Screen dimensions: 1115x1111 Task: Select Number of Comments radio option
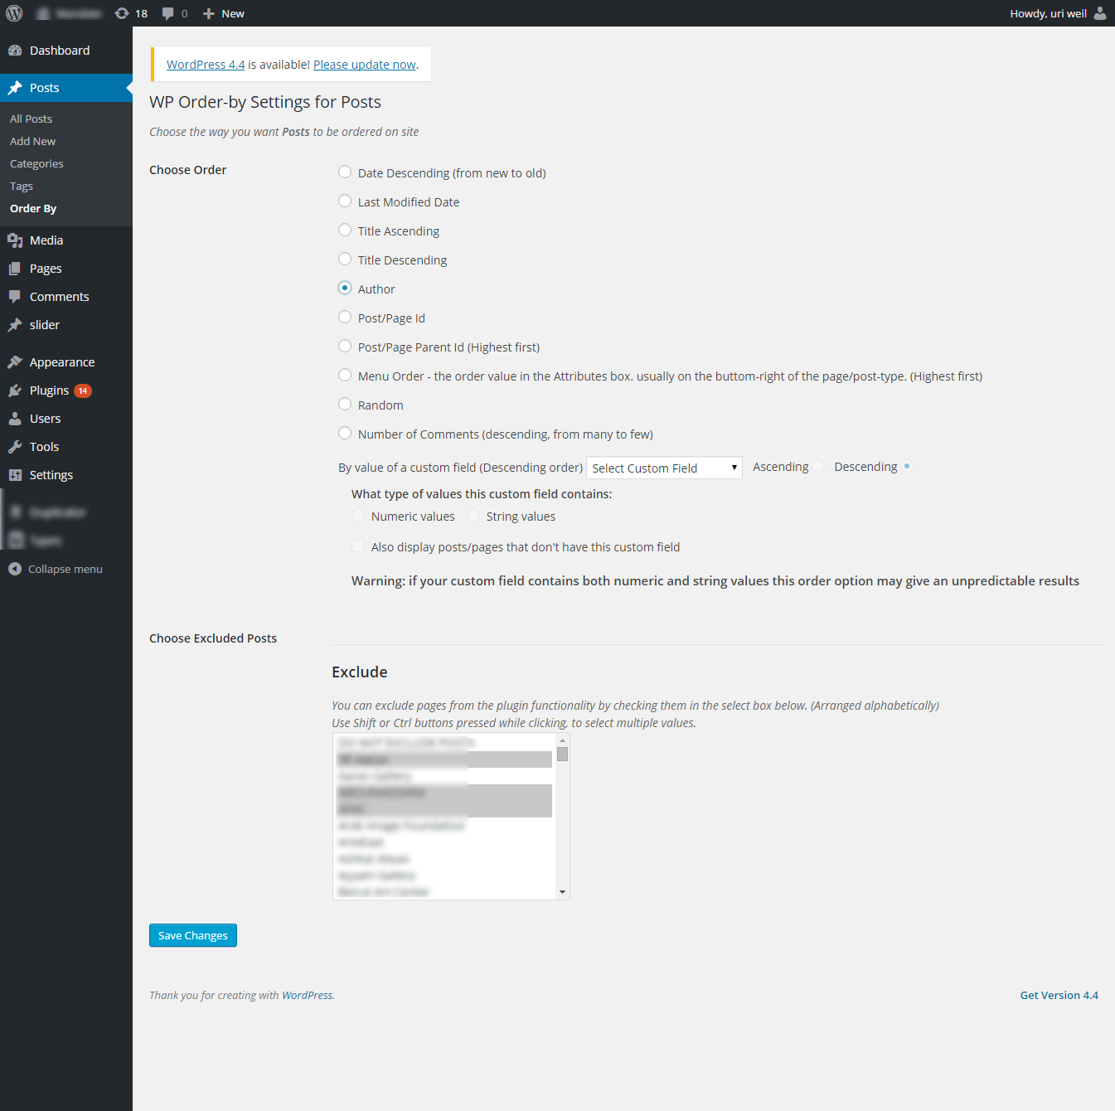[x=345, y=433]
